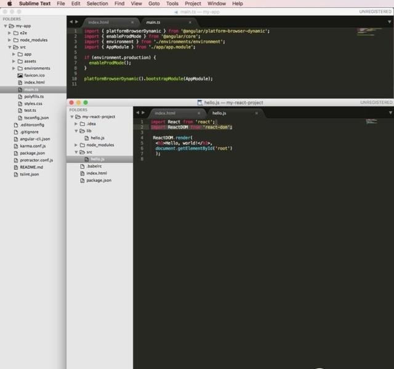
Task: Go to previous tab using left arrow in main.ts window
Action: [x=71, y=22]
